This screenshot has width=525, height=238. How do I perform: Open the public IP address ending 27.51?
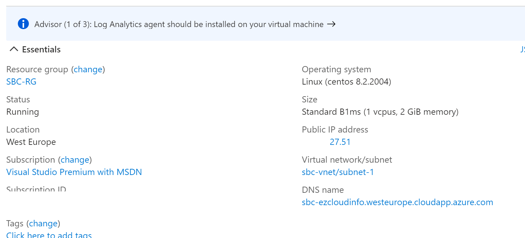point(340,142)
